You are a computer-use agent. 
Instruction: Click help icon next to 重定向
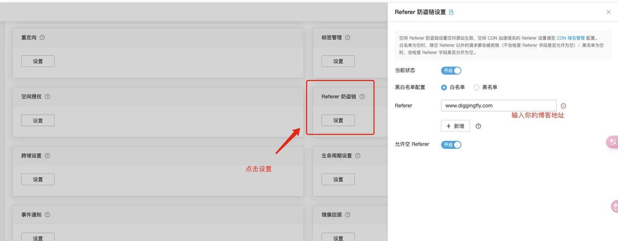(42, 37)
